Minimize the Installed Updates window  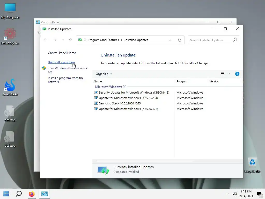click(214, 29)
